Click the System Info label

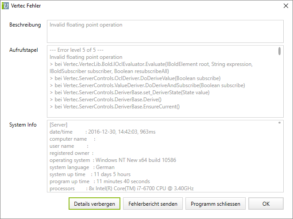click(x=23, y=125)
